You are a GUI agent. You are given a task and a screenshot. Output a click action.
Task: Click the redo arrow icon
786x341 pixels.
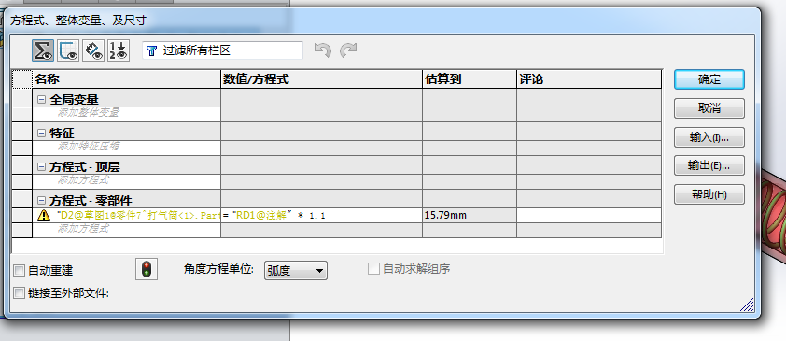[348, 50]
